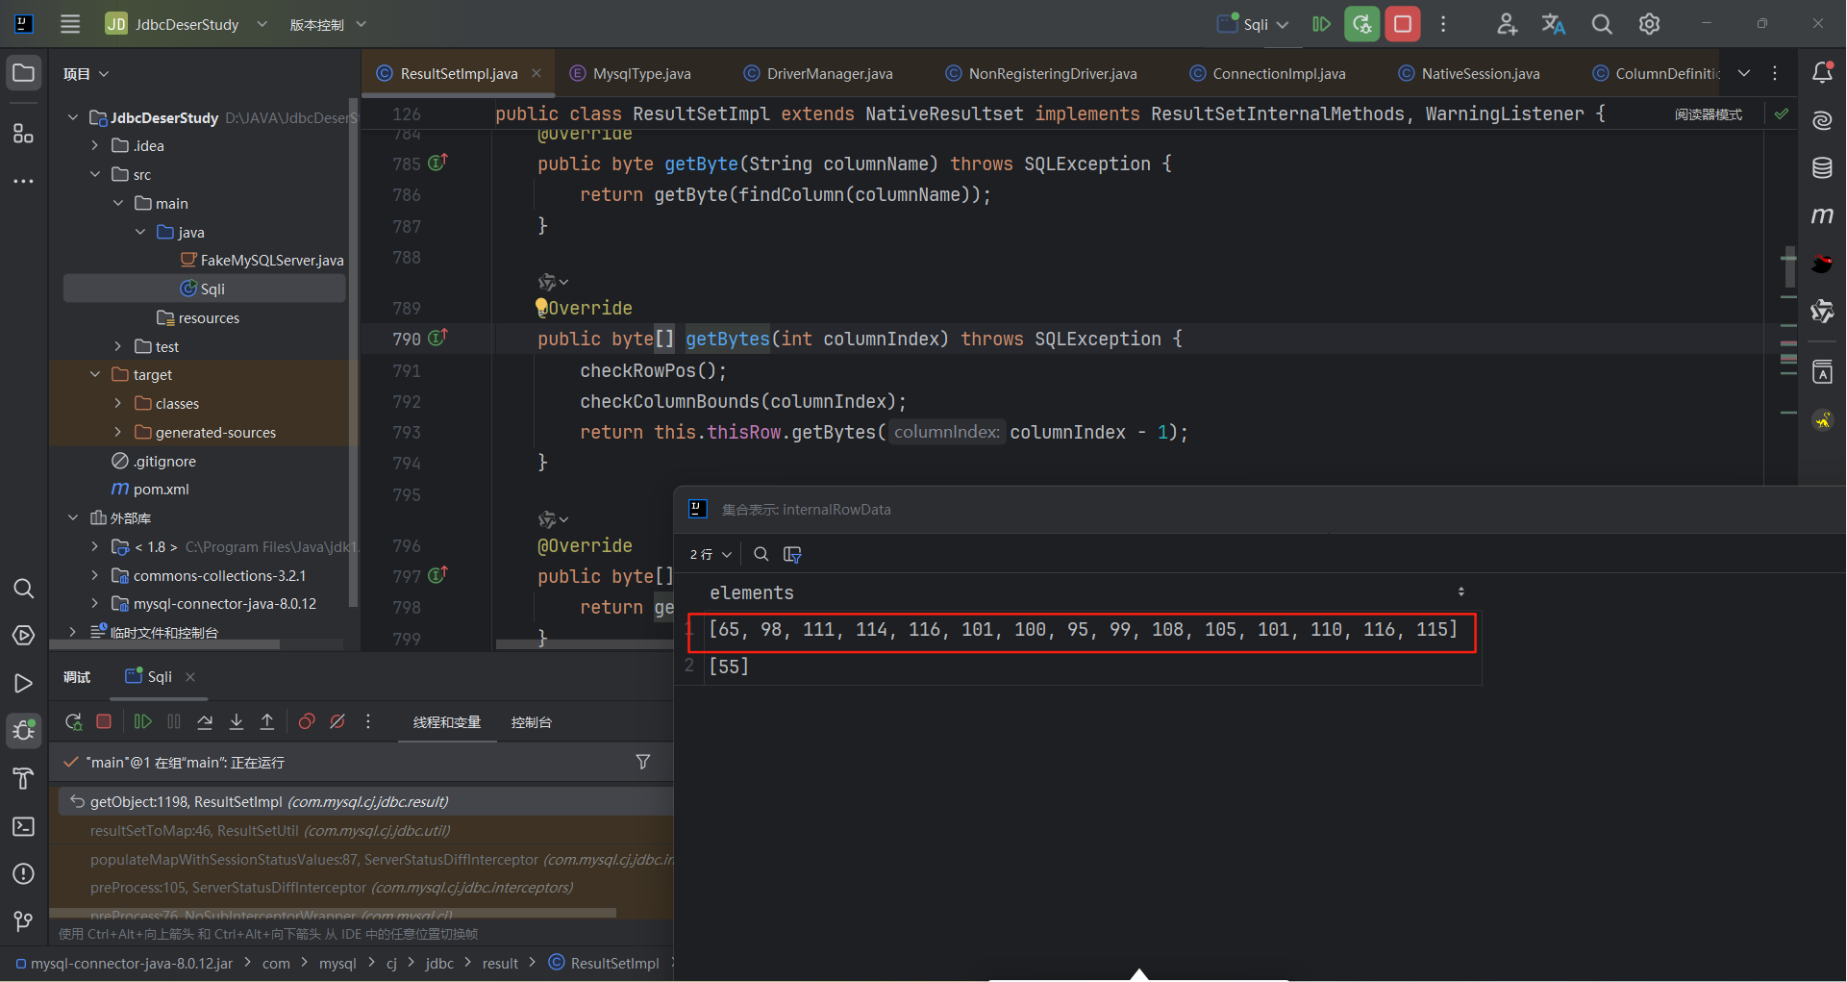Switch to ConnectionImpl.java tab

point(1267,73)
